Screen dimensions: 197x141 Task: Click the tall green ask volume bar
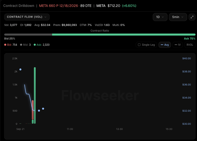(35, 95)
